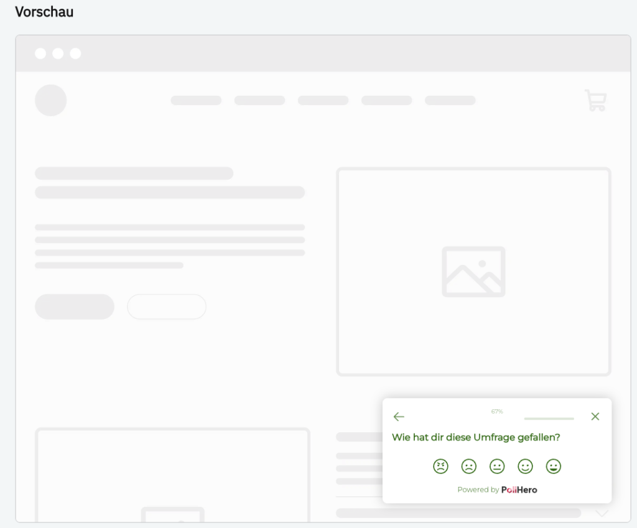Click the outlined button placeholder beside it
The image size is (637, 528).
(x=166, y=306)
